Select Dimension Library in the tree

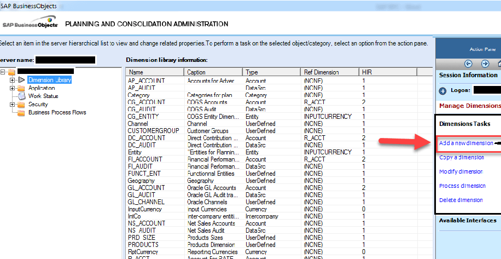49,80
